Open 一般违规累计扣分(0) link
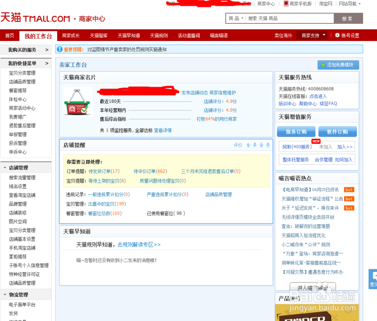The image size is (377, 321). (109, 194)
